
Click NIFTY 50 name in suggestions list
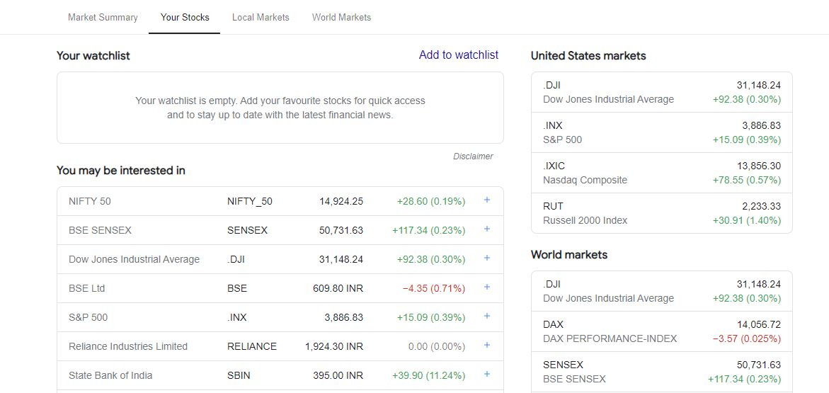click(90, 202)
